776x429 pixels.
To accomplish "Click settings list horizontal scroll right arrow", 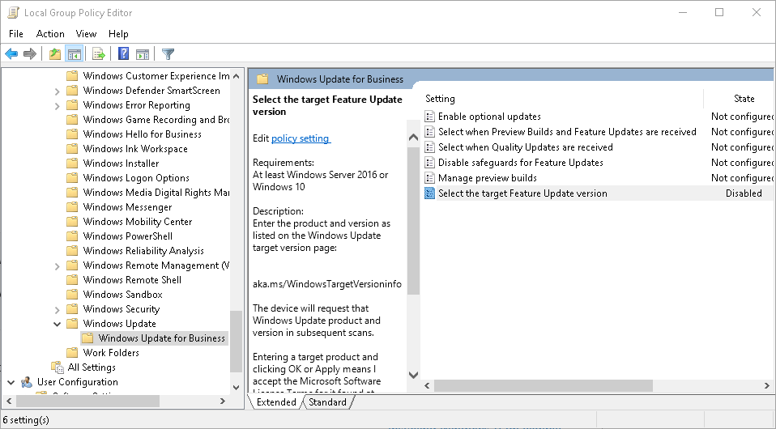I will pos(766,385).
